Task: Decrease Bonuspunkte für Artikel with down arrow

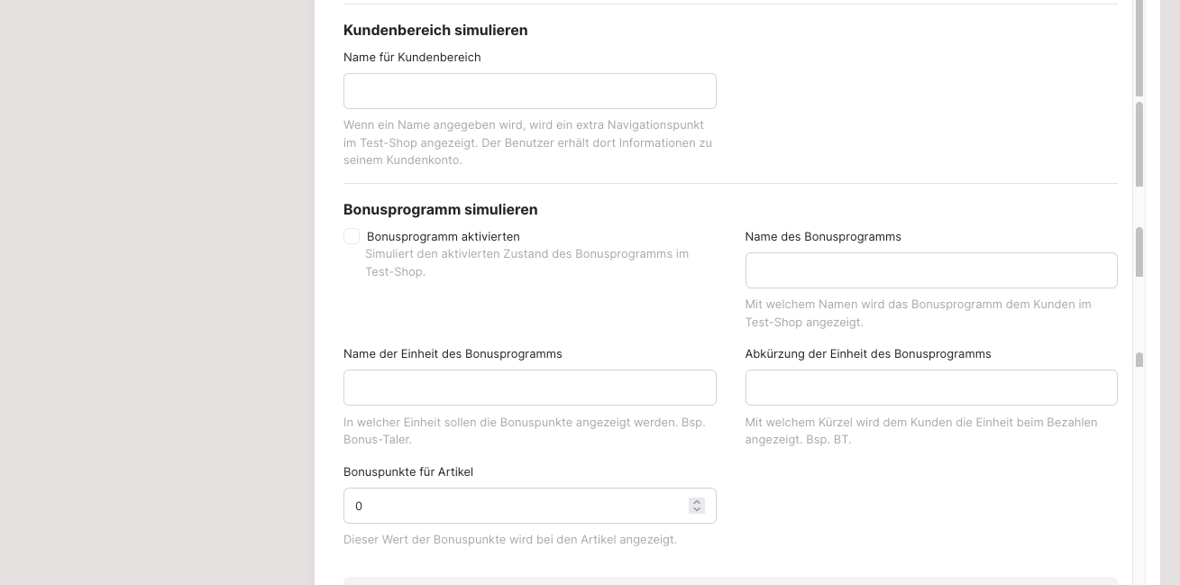Action: tap(696, 510)
